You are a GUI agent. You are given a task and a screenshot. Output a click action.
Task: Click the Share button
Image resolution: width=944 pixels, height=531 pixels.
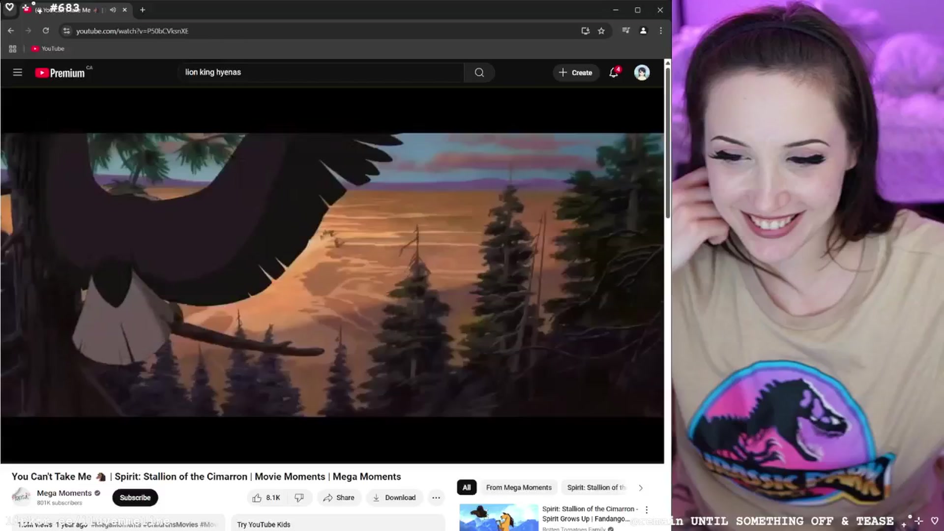(339, 498)
